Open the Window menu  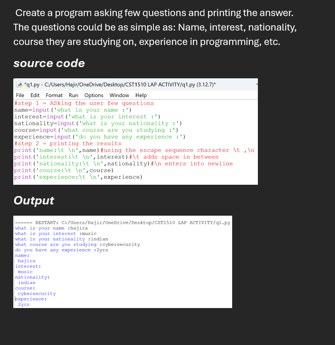coord(119,95)
